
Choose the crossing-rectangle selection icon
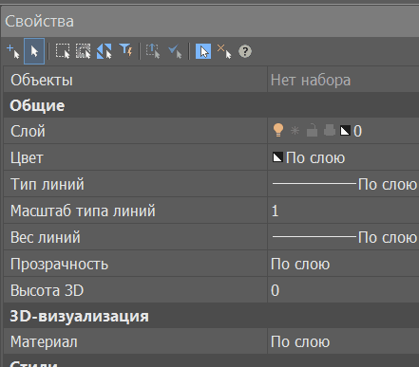coord(84,51)
